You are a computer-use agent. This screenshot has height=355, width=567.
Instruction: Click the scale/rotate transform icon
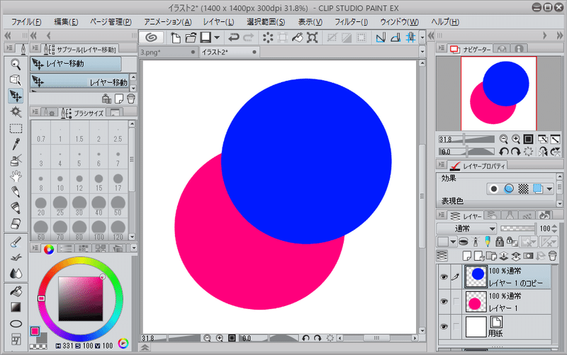coord(312,38)
